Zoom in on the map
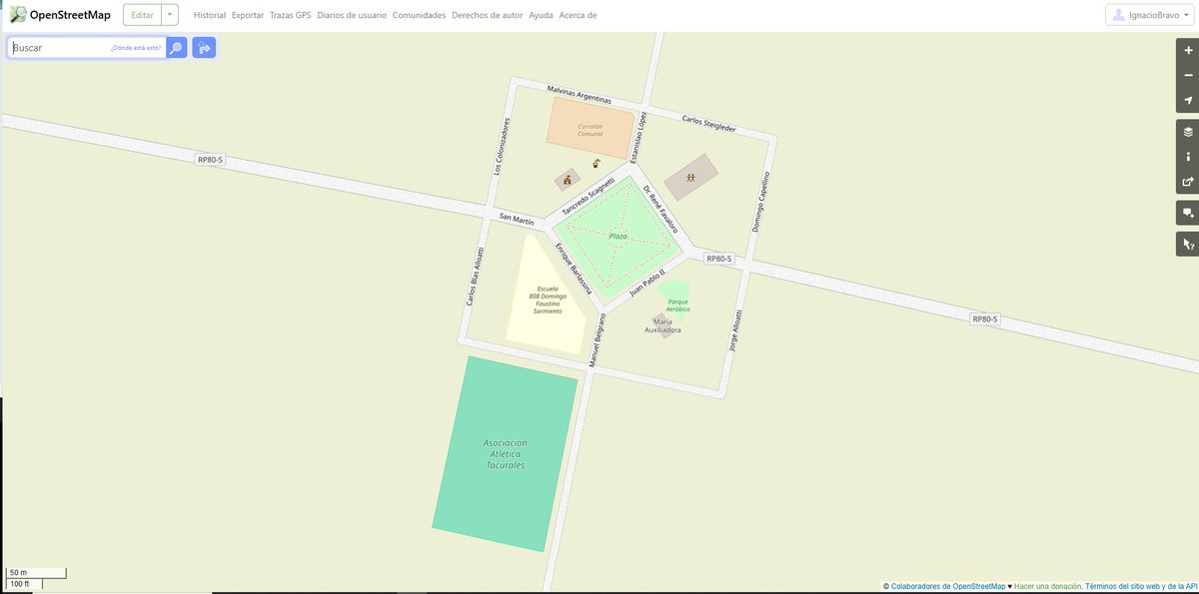1199x594 pixels. (1187, 49)
